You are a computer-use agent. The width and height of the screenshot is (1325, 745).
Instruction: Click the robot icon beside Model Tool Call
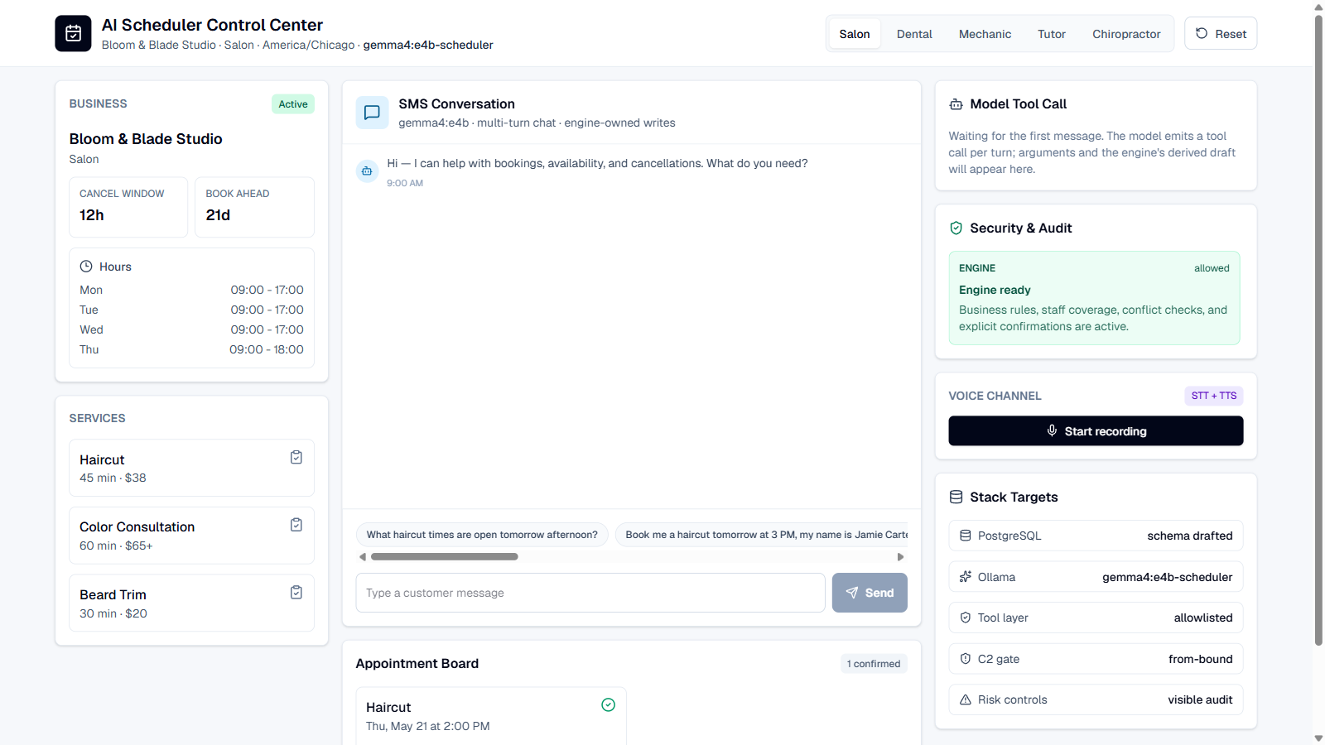(956, 104)
